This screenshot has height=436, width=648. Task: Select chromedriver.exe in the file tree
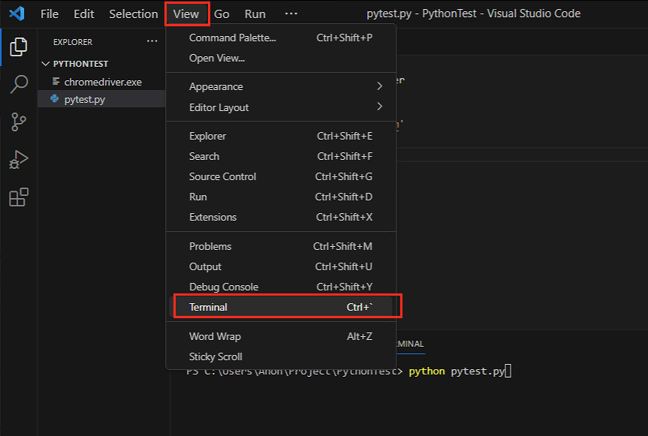(102, 82)
